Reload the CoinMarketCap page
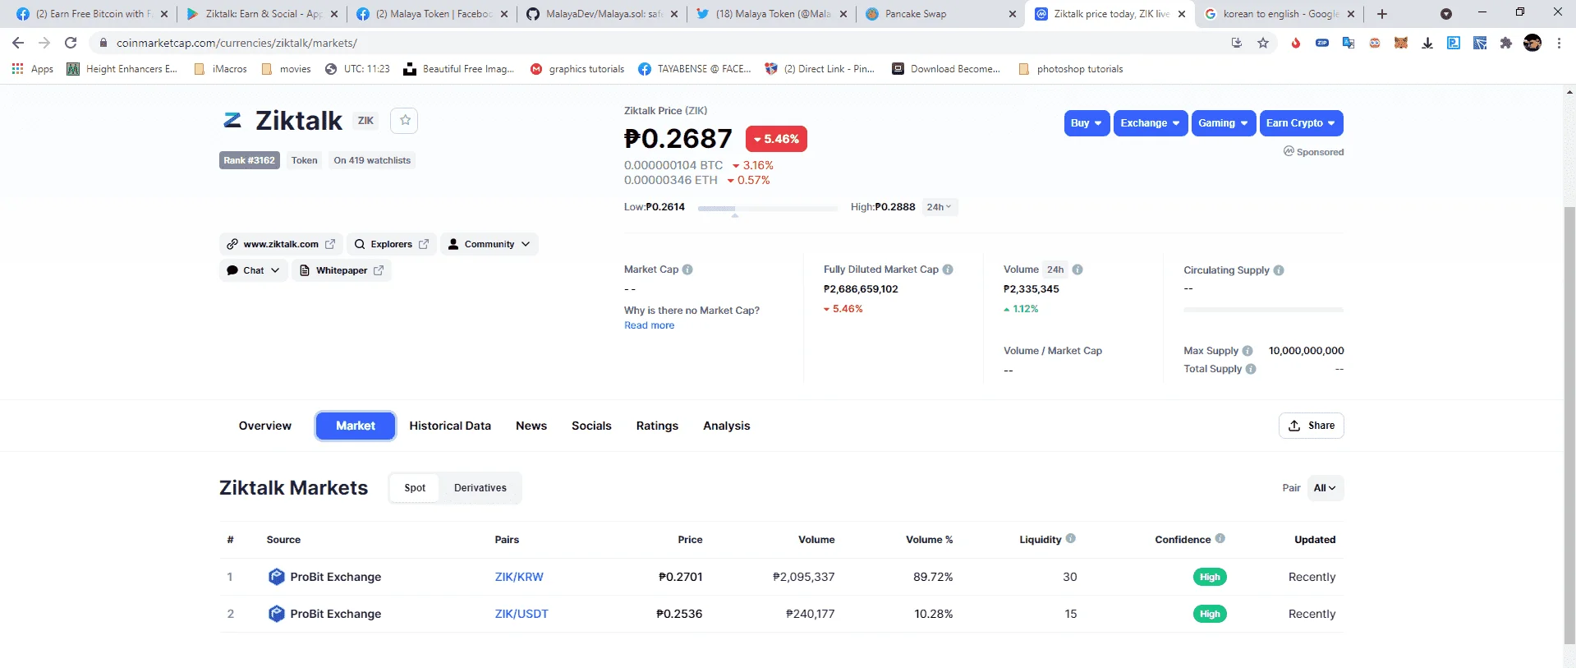1576x668 pixels. point(71,43)
